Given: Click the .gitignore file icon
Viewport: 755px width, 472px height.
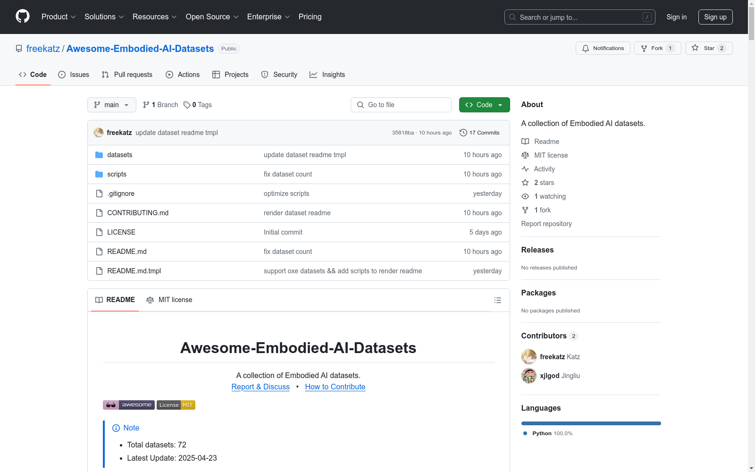Looking at the screenshot, I should tap(99, 194).
